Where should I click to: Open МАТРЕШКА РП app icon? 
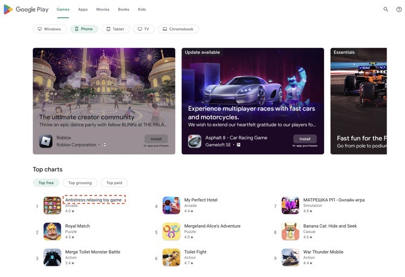pos(291,205)
